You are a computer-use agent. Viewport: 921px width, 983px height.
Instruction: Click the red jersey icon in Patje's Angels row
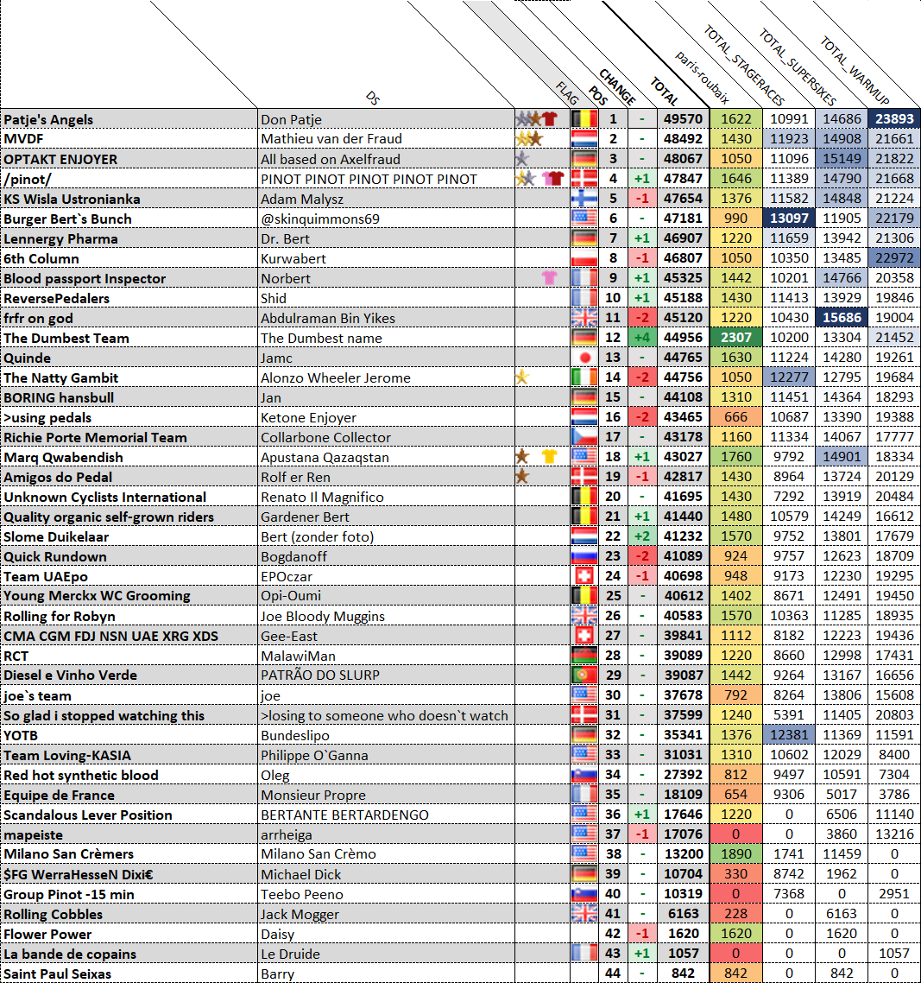point(550,118)
